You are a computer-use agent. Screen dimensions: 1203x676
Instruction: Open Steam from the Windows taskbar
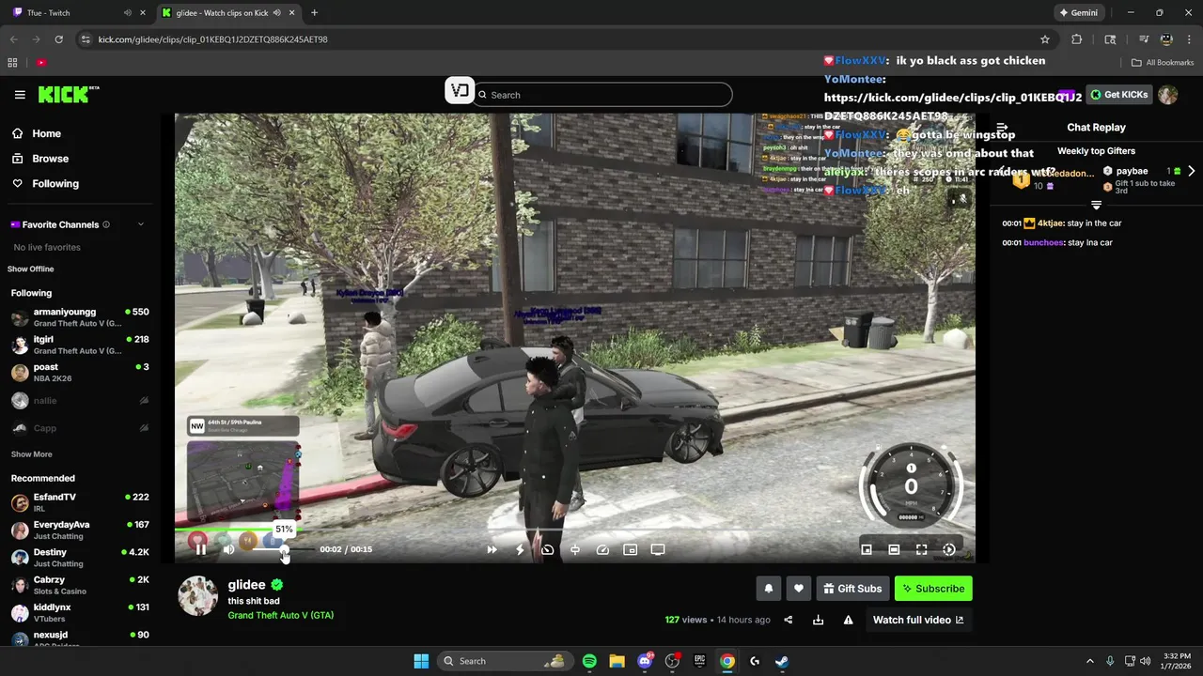click(x=782, y=661)
